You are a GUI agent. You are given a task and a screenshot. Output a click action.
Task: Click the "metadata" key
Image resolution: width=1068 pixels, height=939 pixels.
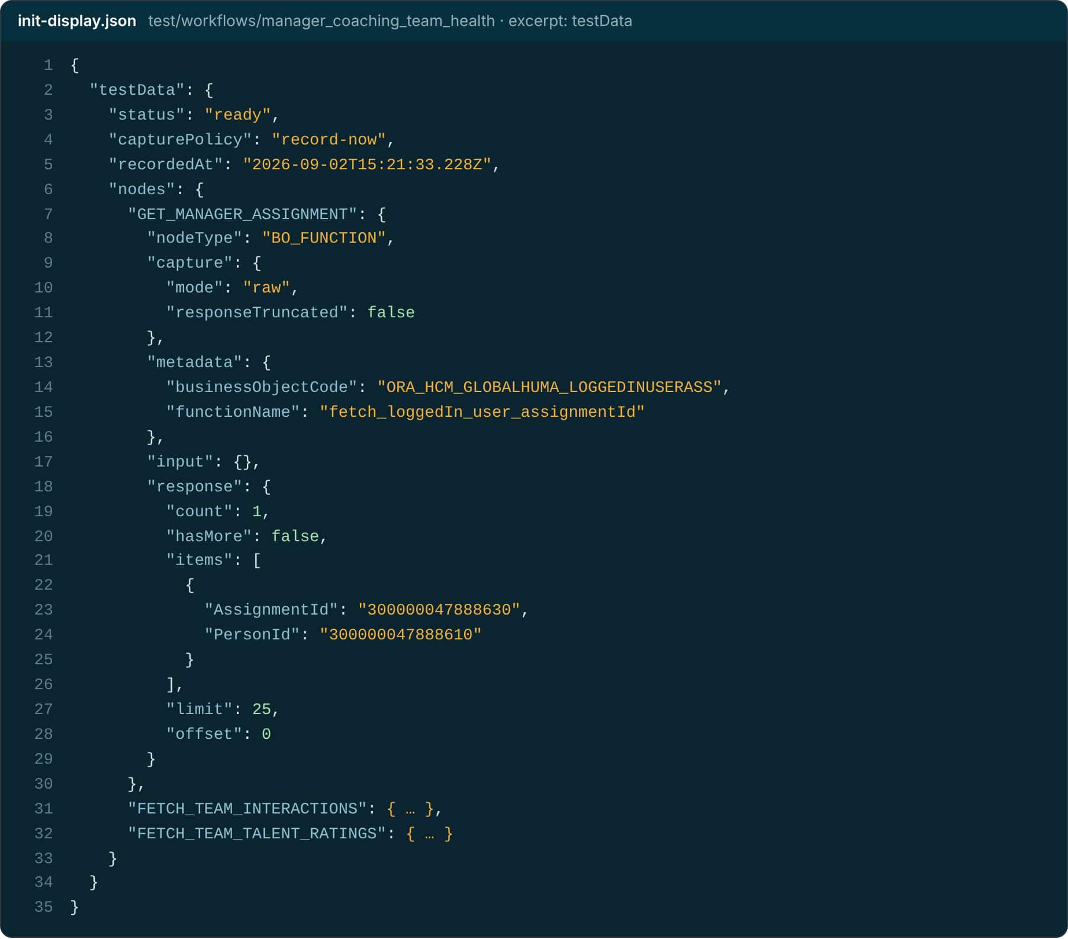(x=195, y=362)
